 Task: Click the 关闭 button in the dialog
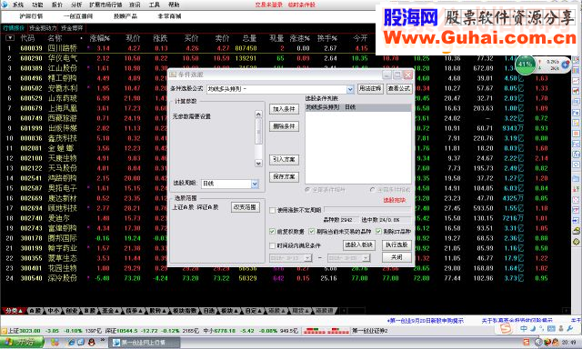click(x=396, y=257)
